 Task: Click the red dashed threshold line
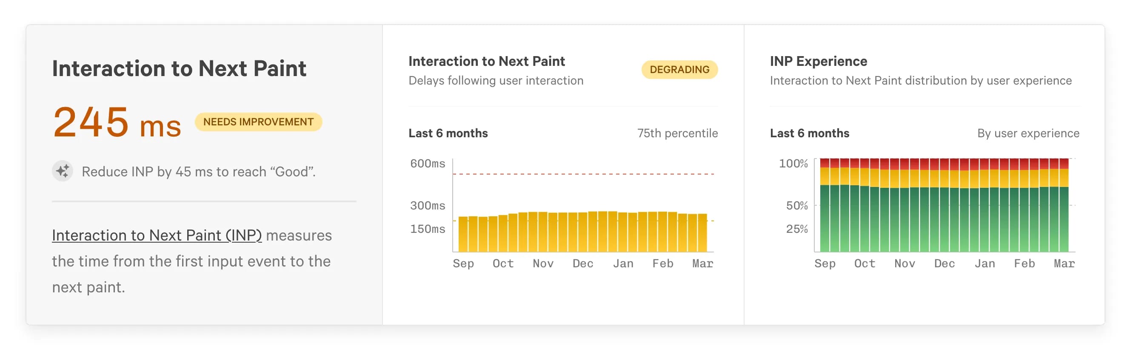[x=583, y=174]
